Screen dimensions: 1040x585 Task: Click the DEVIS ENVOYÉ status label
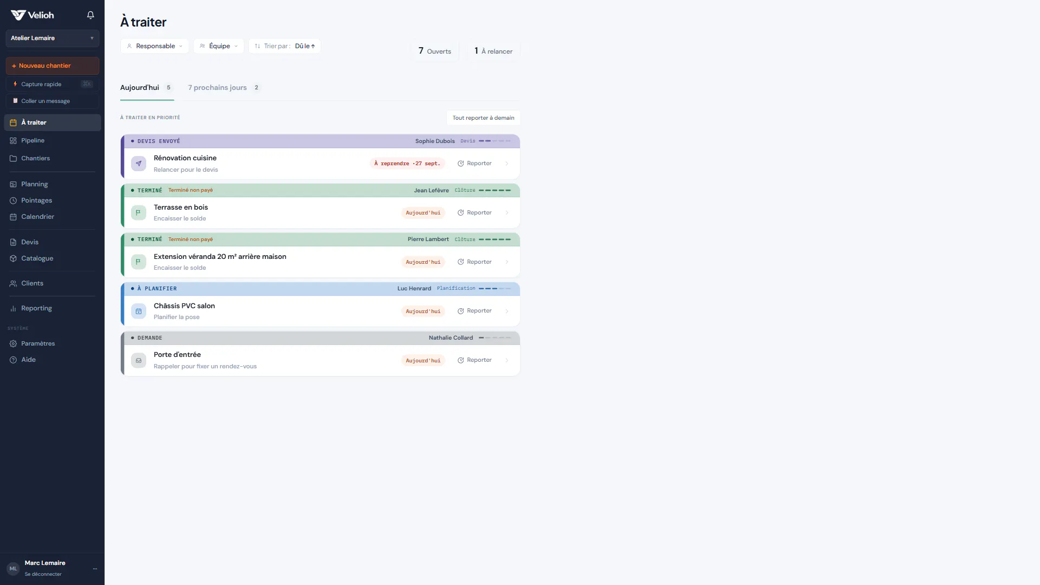(159, 141)
